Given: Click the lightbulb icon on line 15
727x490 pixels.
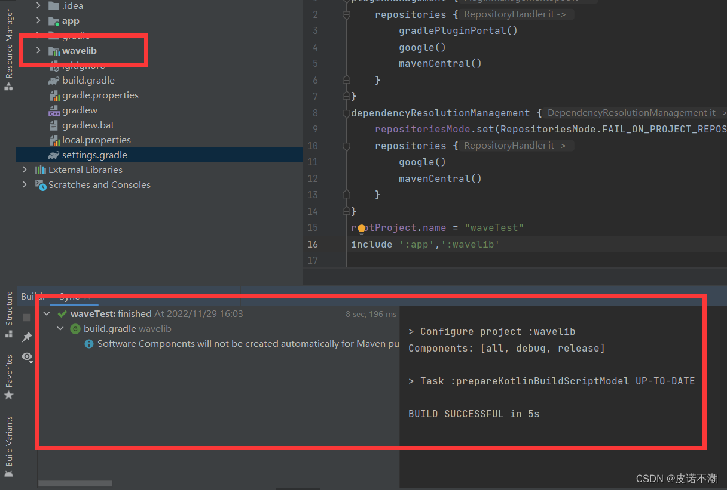Looking at the screenshot, I should click(x=362, y=227).
